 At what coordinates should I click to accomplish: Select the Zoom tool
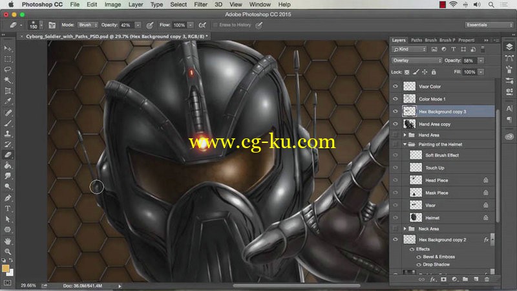tap(8, 252)
